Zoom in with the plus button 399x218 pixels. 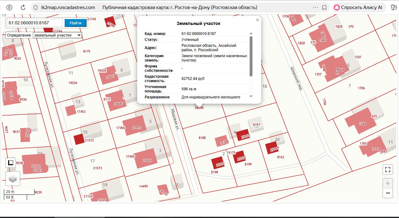[388, 183]
